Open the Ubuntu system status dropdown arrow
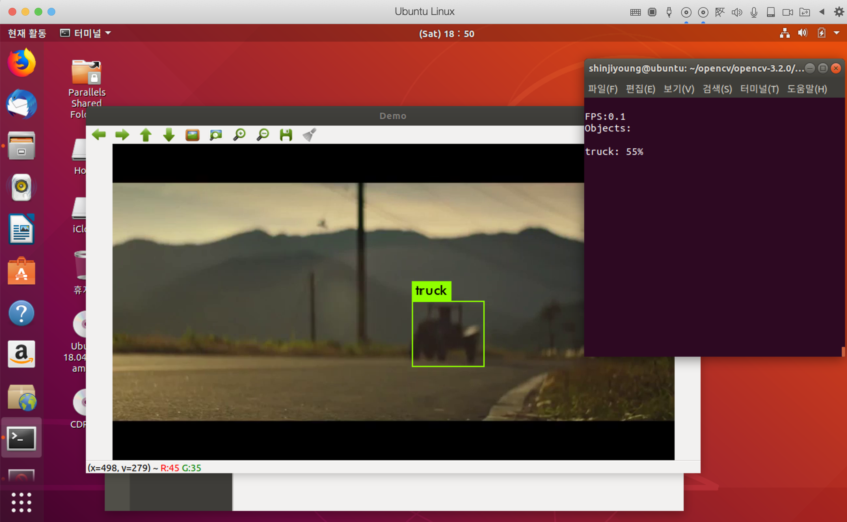Image resolution: width=847 pixels, height=522 pixels. tap(836, 33)
